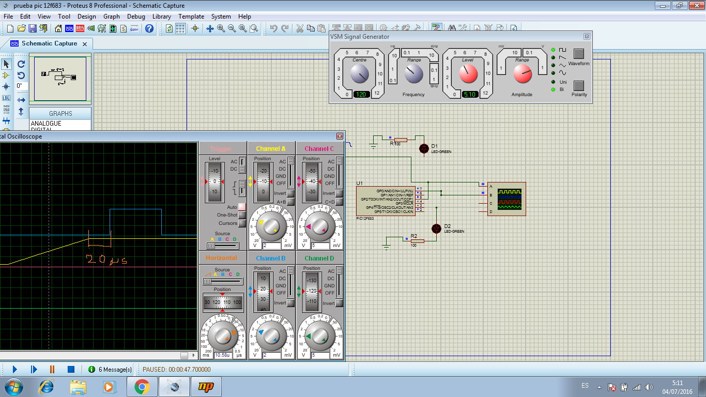Open the Design menu
This screenshot has width=706, height=397.
[x=87, y=17]
